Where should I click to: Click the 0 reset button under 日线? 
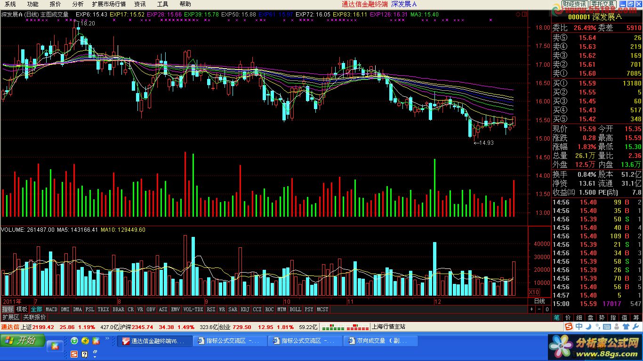click(x=547, y=309)
